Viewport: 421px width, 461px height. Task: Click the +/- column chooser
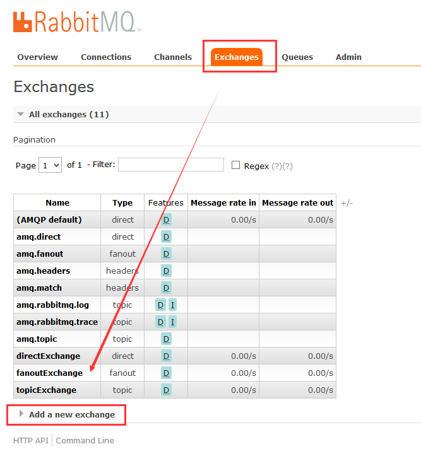(x=347, y=203)
